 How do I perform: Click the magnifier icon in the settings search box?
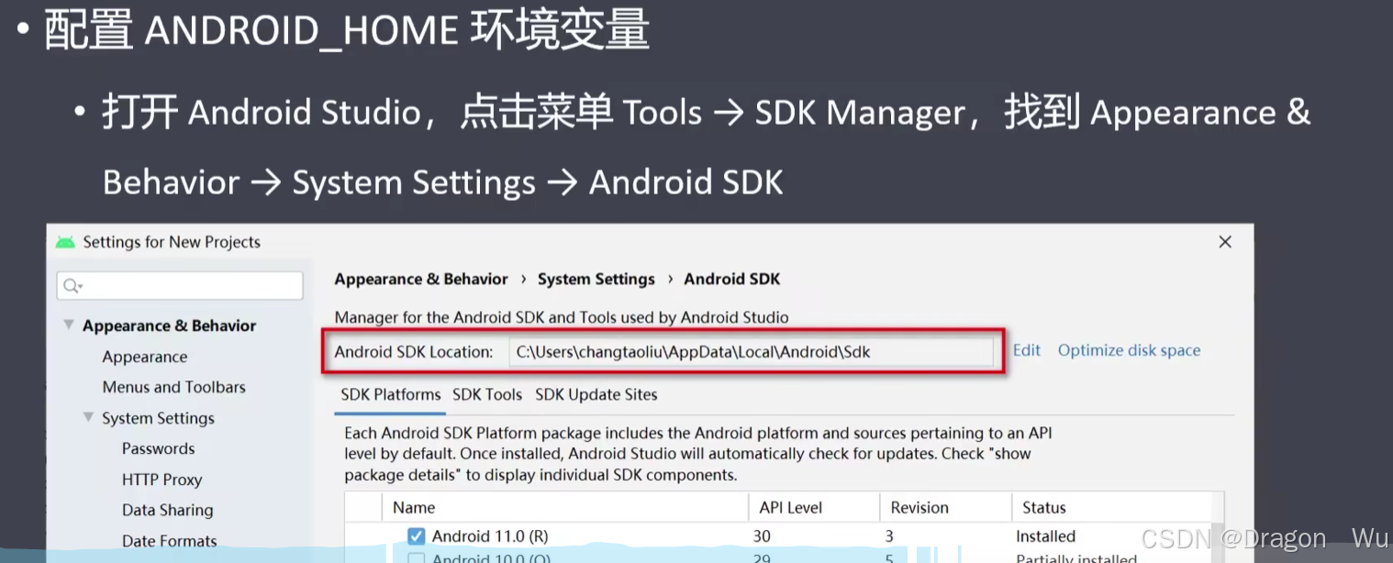click(x=71, y=285)
